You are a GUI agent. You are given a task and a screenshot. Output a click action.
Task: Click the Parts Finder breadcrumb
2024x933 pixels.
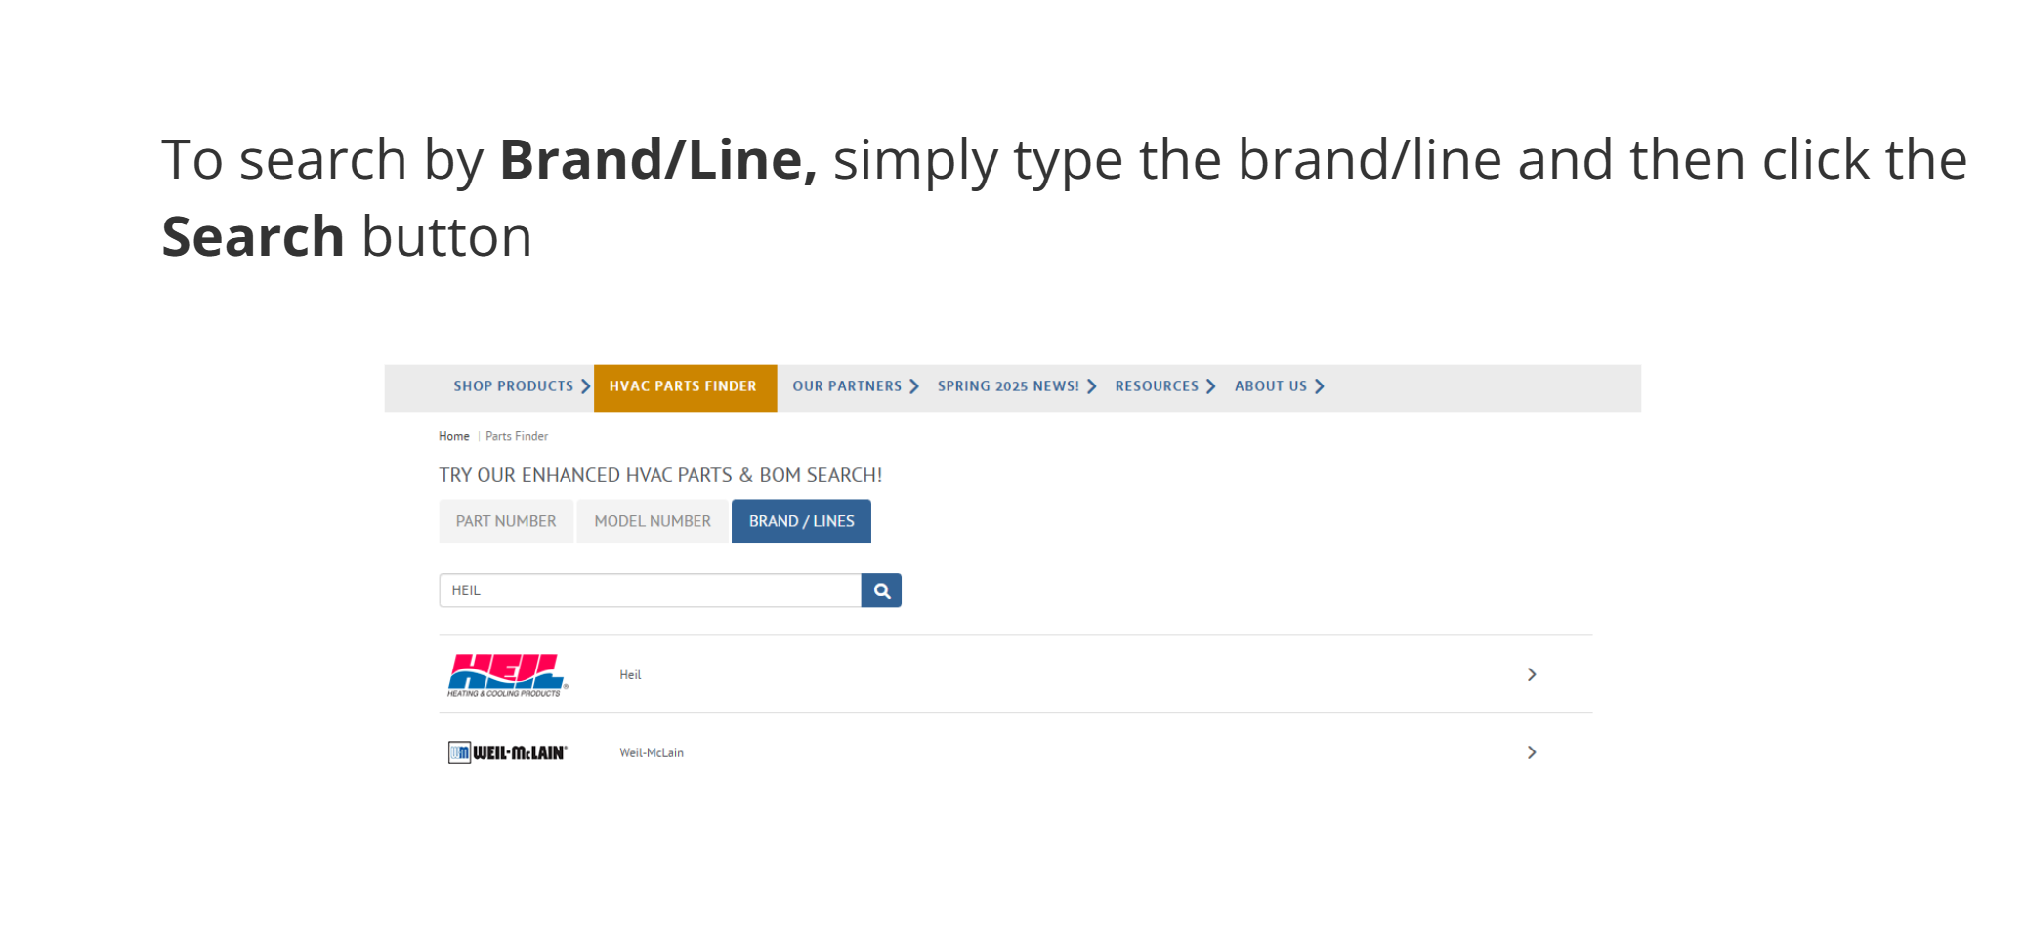(517, 436)
